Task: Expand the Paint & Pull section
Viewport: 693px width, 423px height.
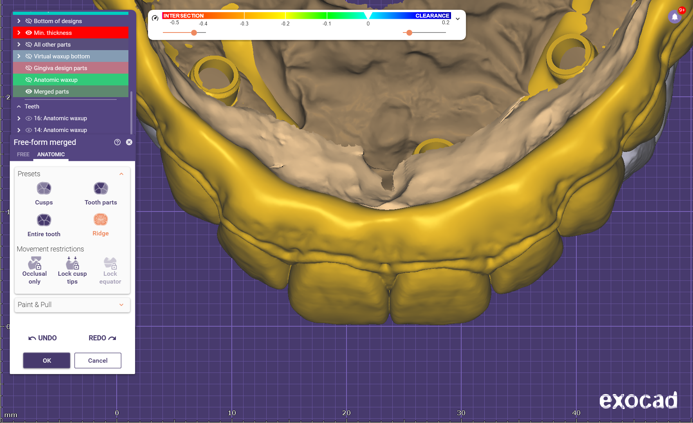Action: [121, 305]
